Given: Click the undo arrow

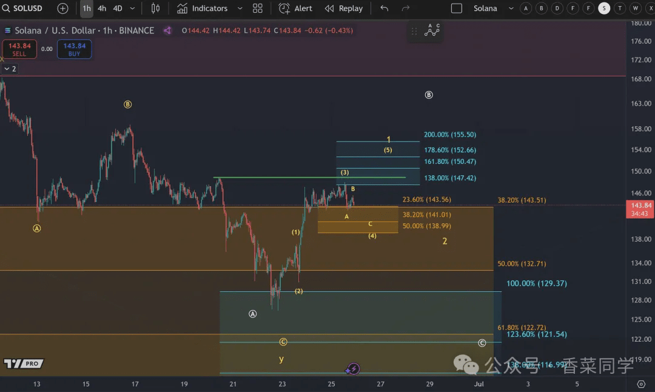Looking at the screenshot, I should pos(385,8).
